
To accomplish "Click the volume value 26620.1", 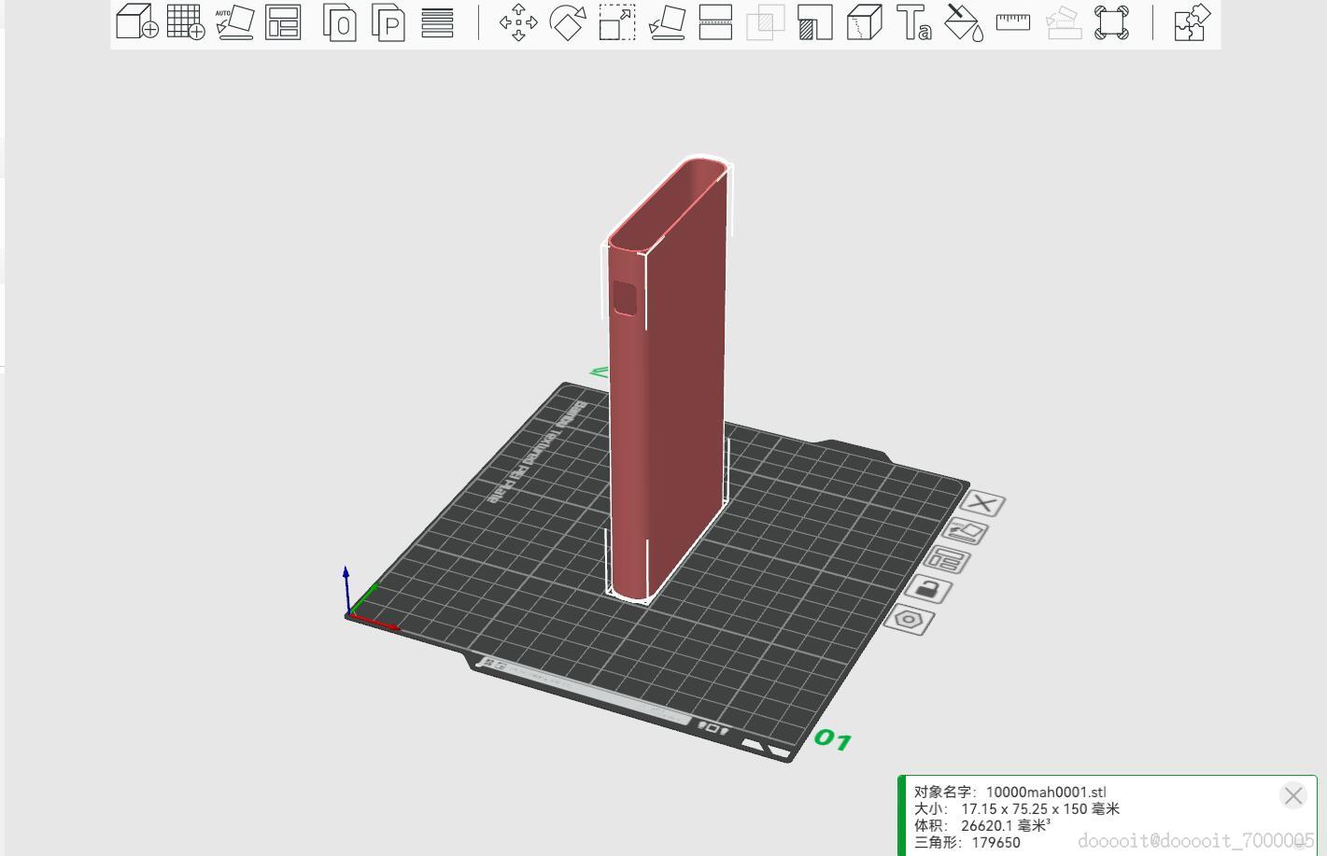I will [987, 825].
